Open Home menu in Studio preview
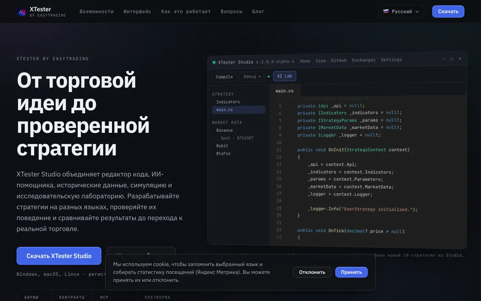The height and width of the screenshot is (301, 481). click(x=305, y=61)
